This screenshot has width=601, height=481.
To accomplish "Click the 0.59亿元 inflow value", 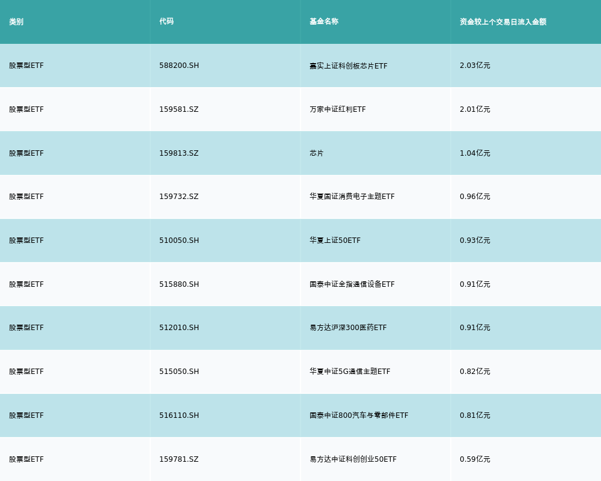I will click(475, 459).
